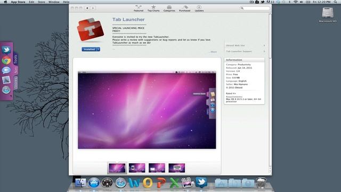Open Microsoft Excel from the Dock
The height and width of the screenshot is (192, 341).
point(174,182)
